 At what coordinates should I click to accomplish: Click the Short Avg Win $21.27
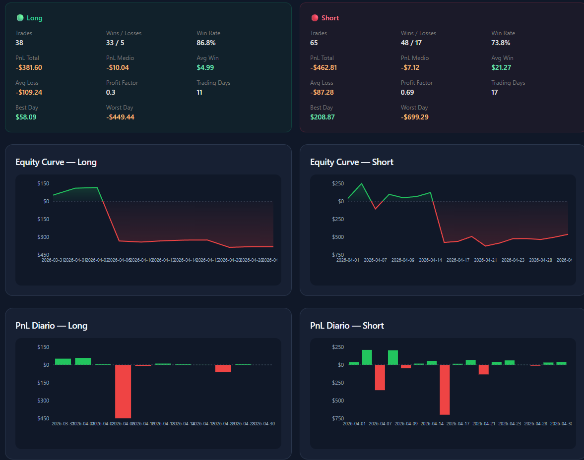(x=501, y=67)
